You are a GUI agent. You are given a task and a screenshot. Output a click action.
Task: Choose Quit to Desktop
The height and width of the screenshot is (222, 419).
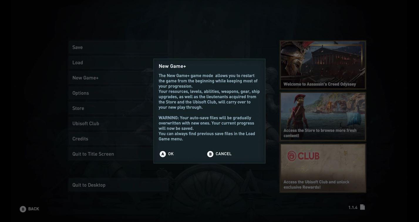[118, 185]
